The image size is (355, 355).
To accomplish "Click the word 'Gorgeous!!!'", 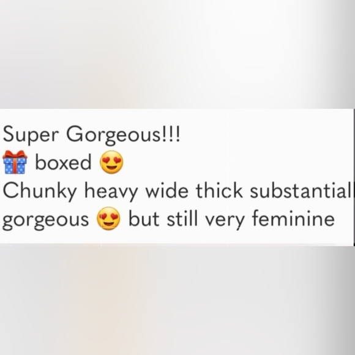I will coord(124,135).
